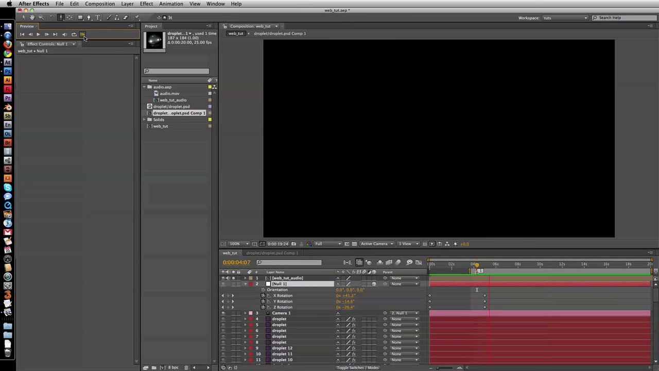Screen dimensions: 659x371
Task: Select the Zoom magnifier tool
Action: point(41,18)
